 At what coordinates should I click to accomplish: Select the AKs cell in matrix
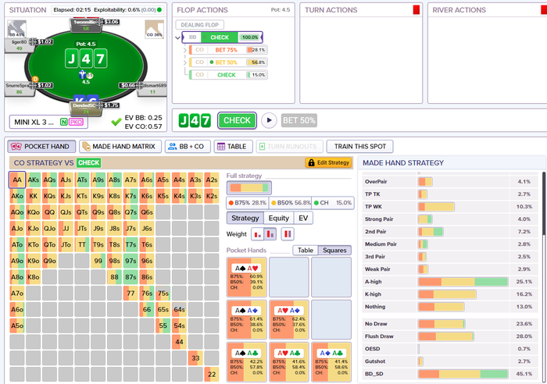tap(33, 180)
